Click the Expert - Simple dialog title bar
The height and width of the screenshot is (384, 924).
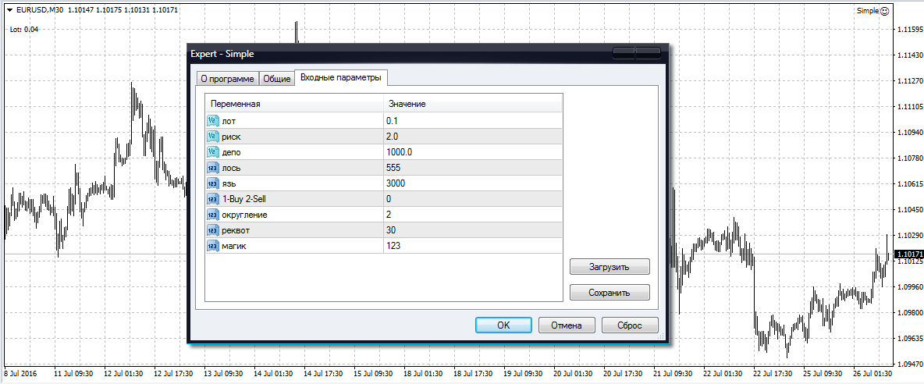click(x=428, y=54)
